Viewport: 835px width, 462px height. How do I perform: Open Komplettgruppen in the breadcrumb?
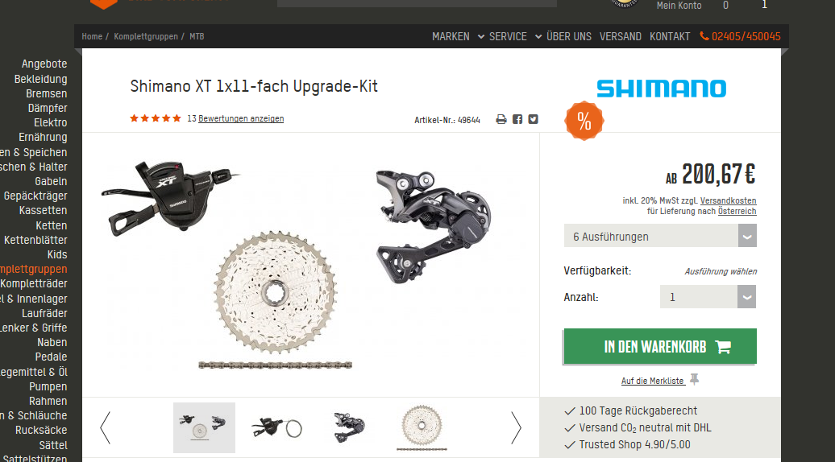click(x=146, y=37)
